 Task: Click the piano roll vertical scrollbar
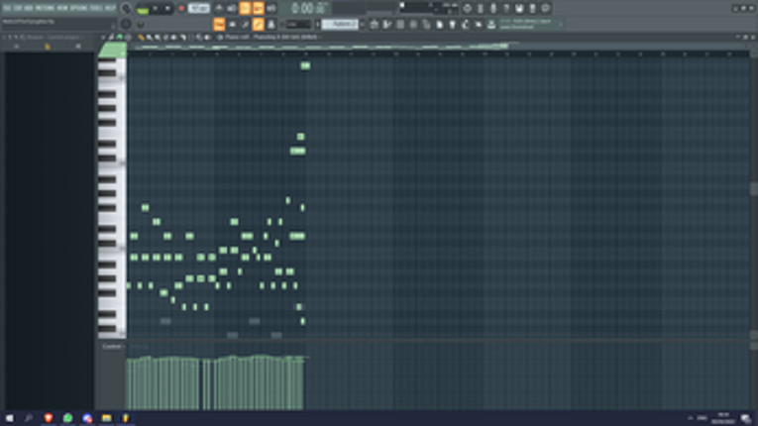pos(754,188)
